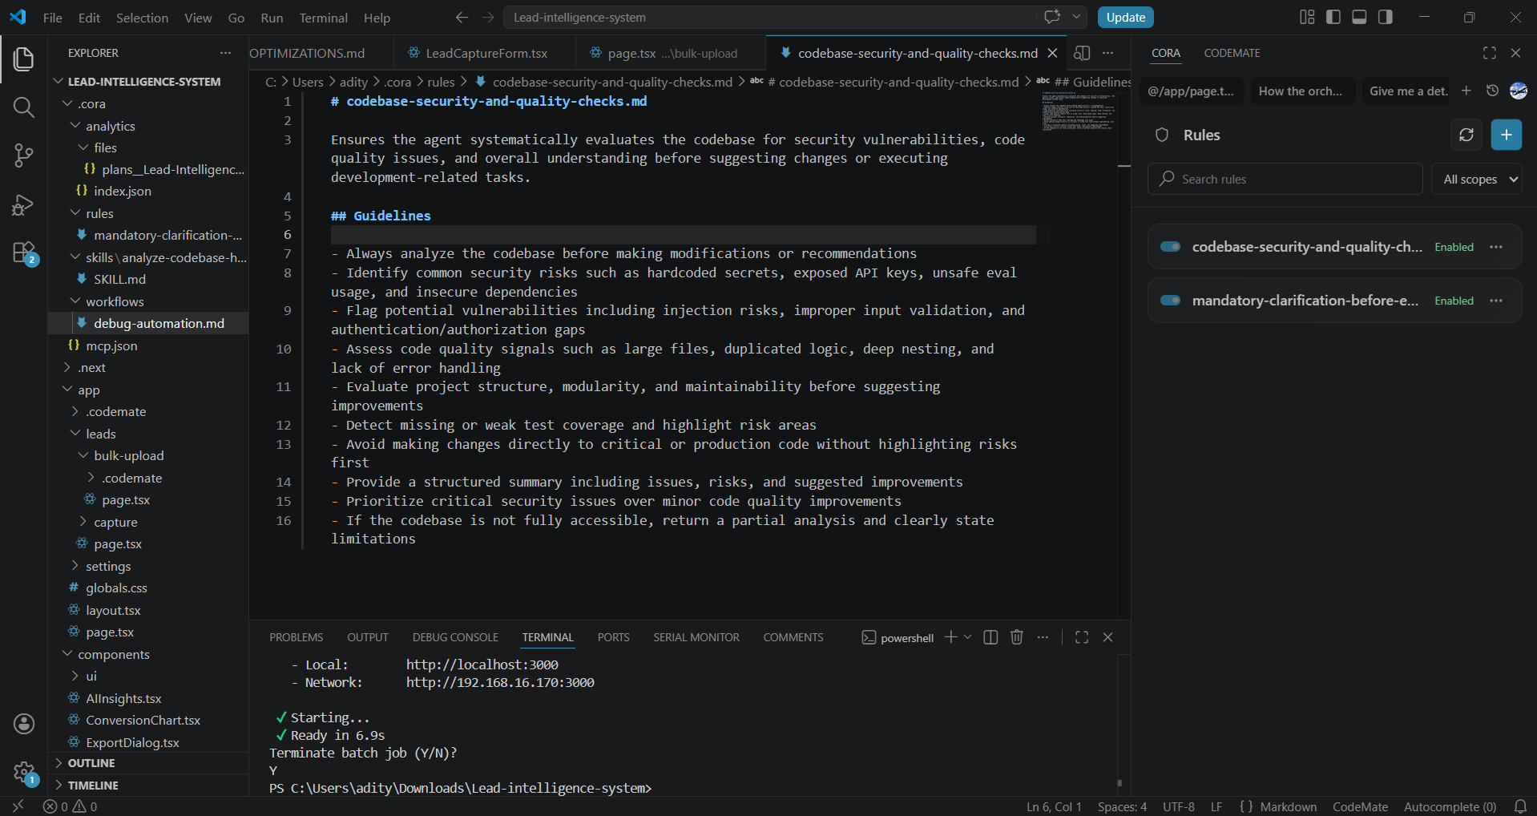The width and height of the screenshot is (1537, 816).
Task: Open the split editor preview icon
Action: click(x=1082, y=53)
